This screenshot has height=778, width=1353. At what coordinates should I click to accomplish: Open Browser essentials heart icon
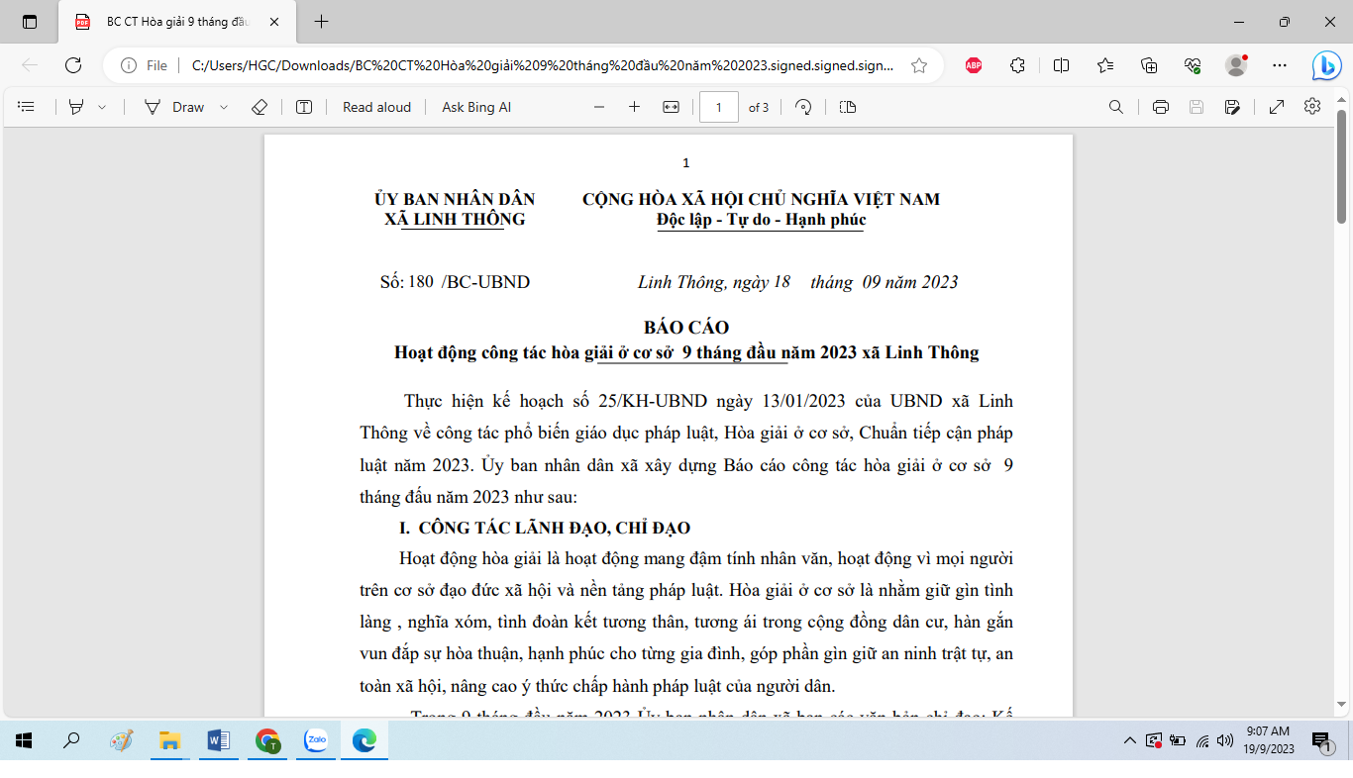(x=1193, y=65)
